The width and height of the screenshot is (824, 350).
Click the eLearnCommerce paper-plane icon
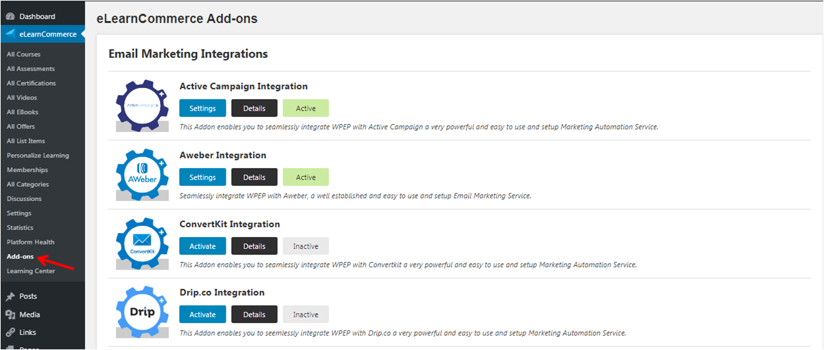[10, 34]
